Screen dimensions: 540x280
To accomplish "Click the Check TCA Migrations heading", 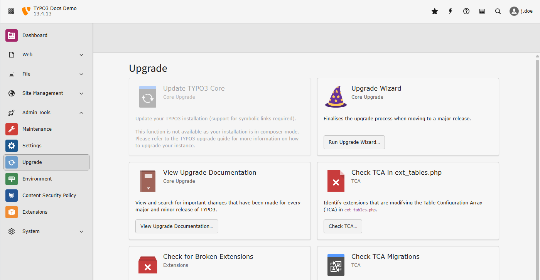I will (x=385, y=256).
